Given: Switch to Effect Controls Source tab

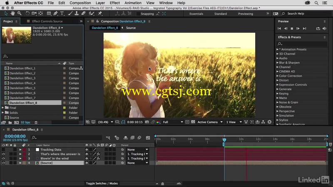Looking at the screenshot, I should click(47, 21).
